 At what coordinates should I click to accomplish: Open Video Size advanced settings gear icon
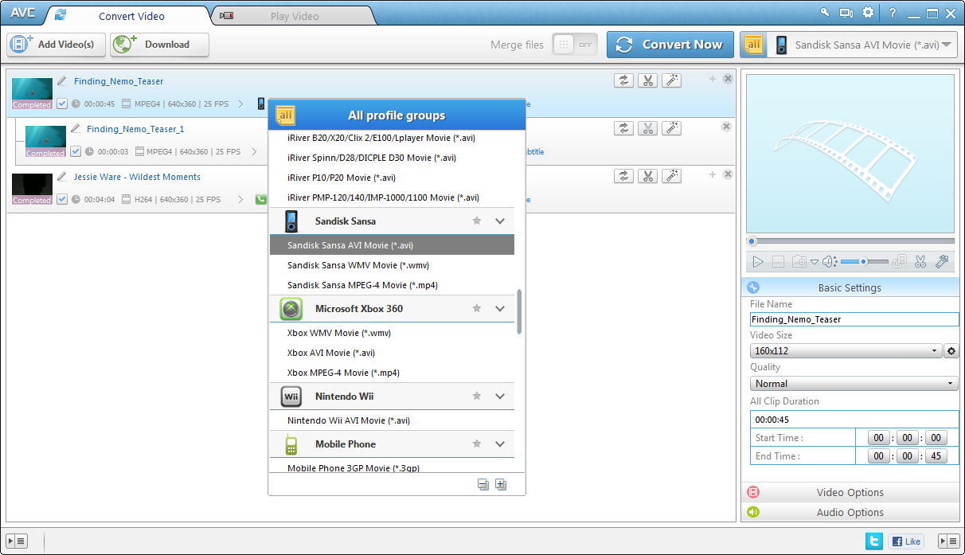[x=952, y=350]
